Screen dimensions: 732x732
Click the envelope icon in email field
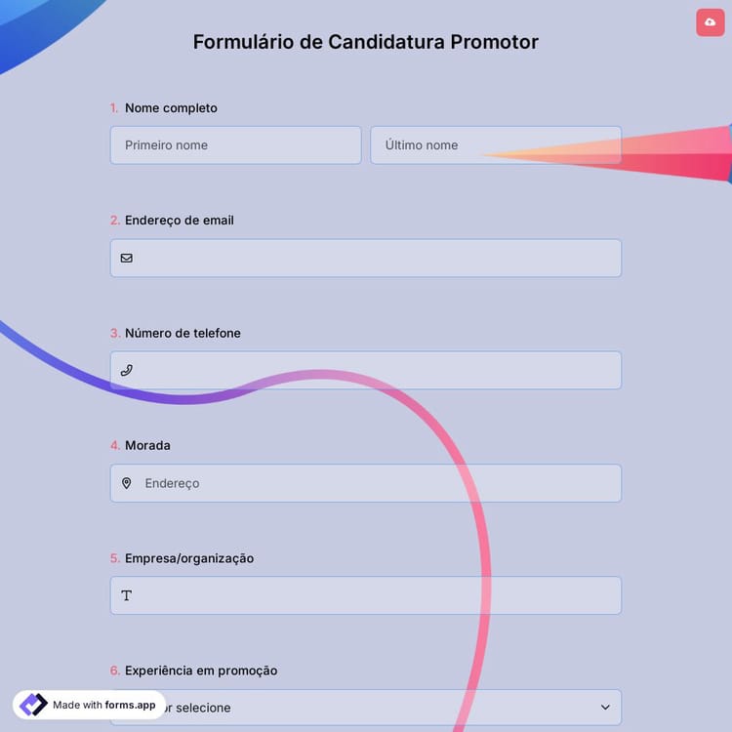pyautogui.click(x=127, y=259)
